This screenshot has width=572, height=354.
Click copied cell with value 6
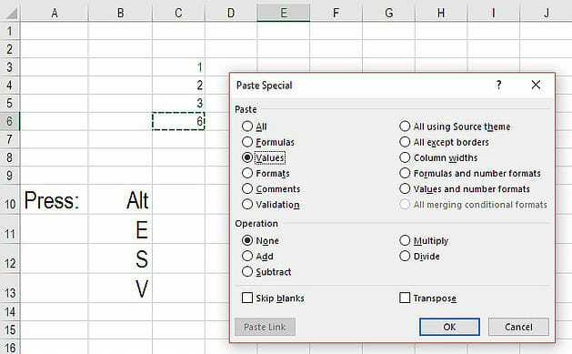(x=179, y=121)
